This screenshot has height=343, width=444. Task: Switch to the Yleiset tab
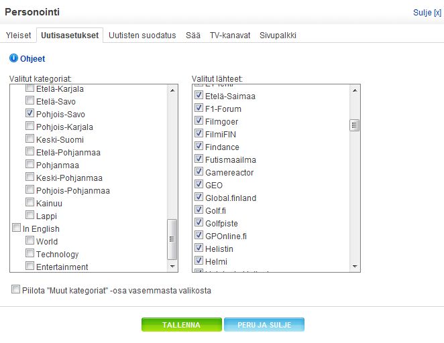[x=19, y=36]
